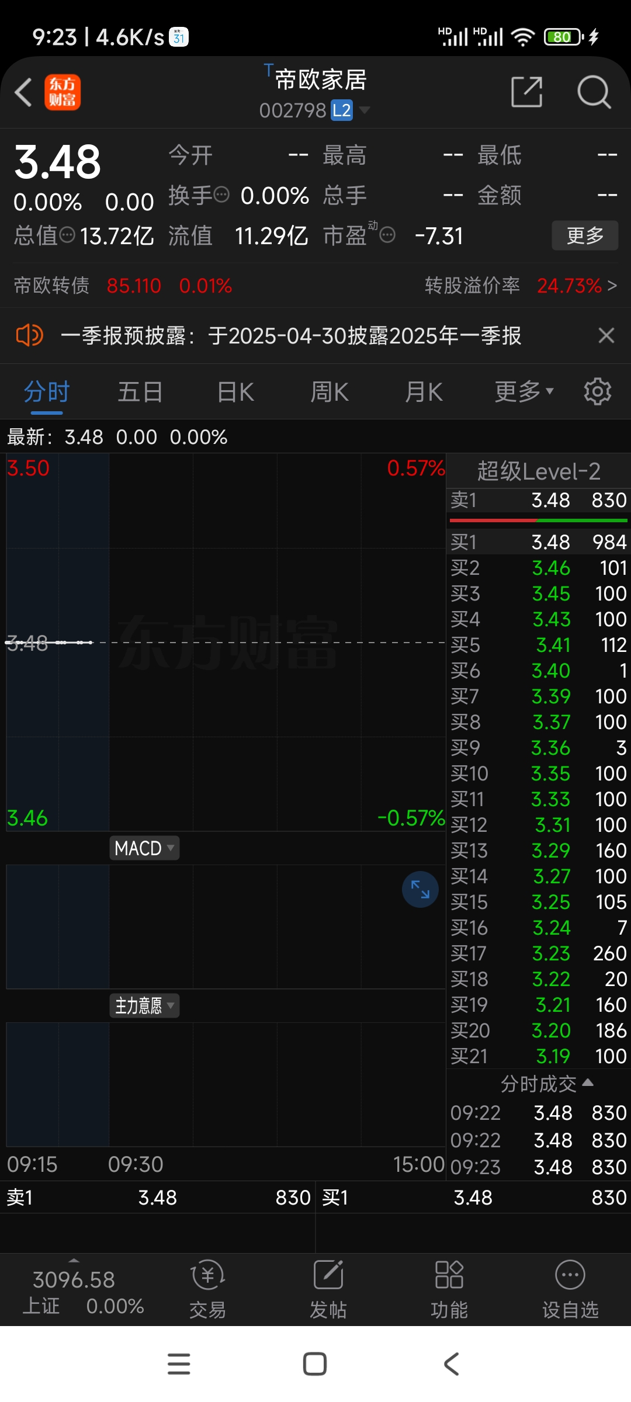Select the 买1 3.48 984 row
631x1402 pixels.
539,542
